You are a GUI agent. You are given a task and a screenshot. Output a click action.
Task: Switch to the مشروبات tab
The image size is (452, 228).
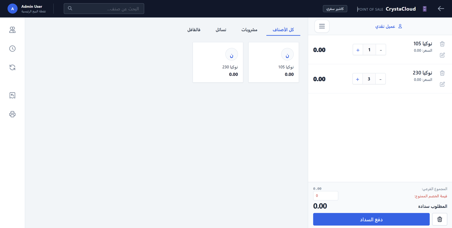(249, 30)
